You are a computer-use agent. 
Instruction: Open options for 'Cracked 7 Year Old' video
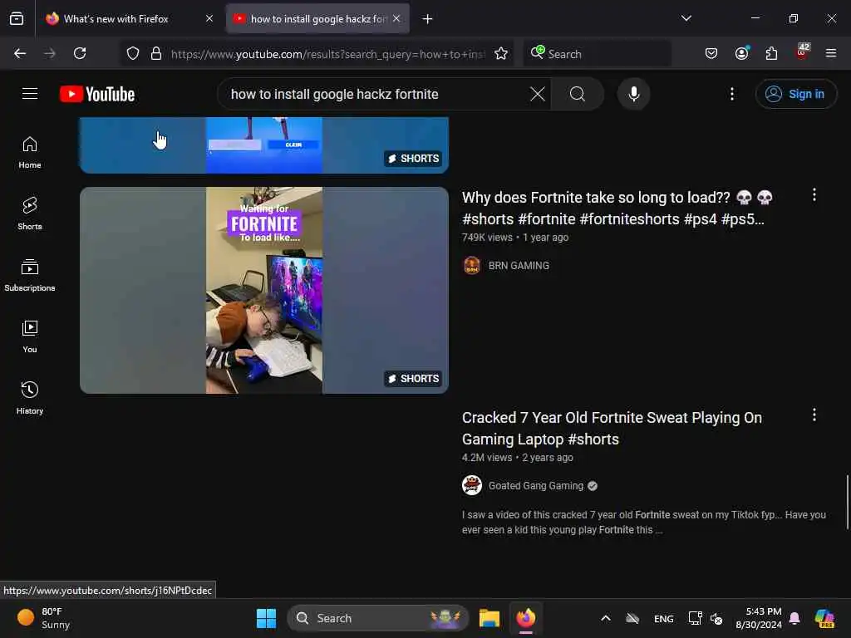point(814,415)
